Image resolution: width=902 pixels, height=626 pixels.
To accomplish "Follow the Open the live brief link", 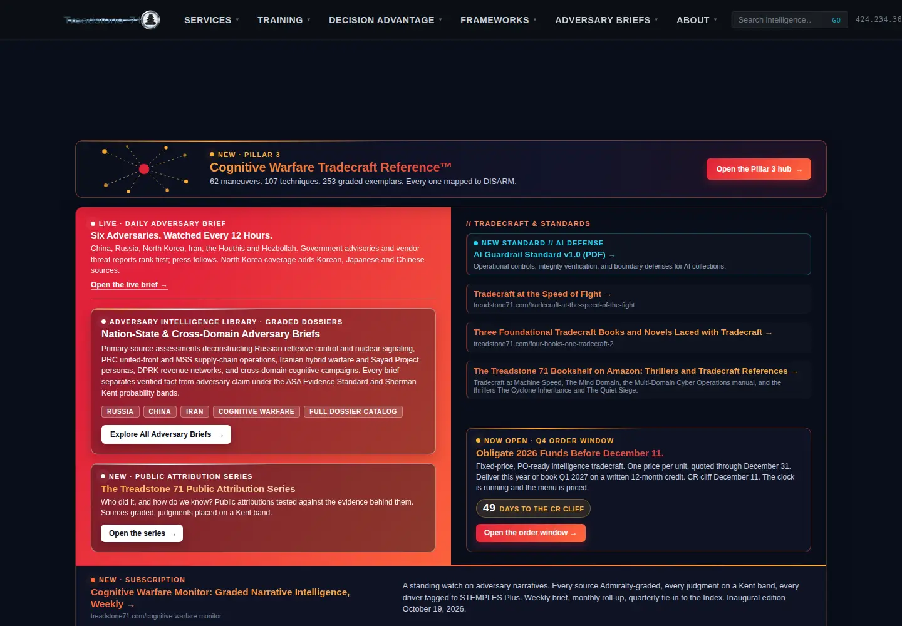I will point(129,285).
